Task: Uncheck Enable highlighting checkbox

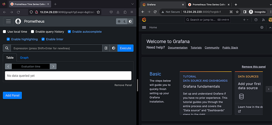Action: click(8, 39)
